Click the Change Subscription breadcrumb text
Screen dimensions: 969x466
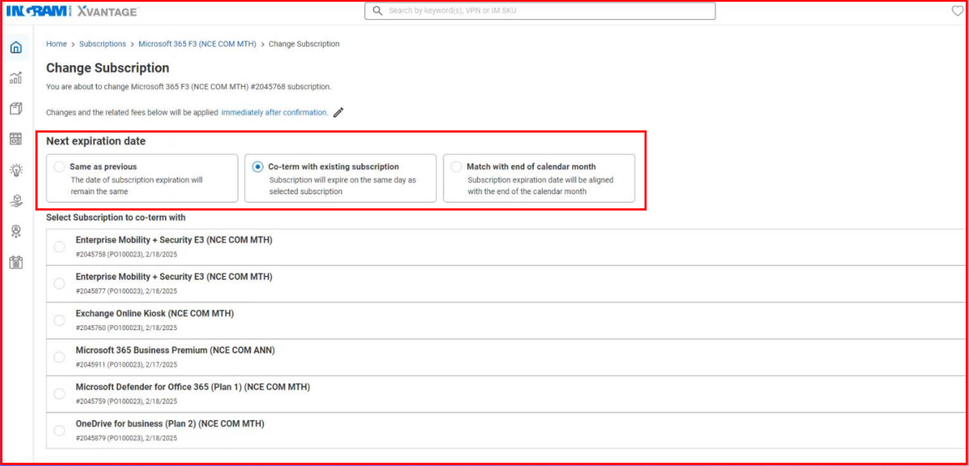[x=304, y=44]
